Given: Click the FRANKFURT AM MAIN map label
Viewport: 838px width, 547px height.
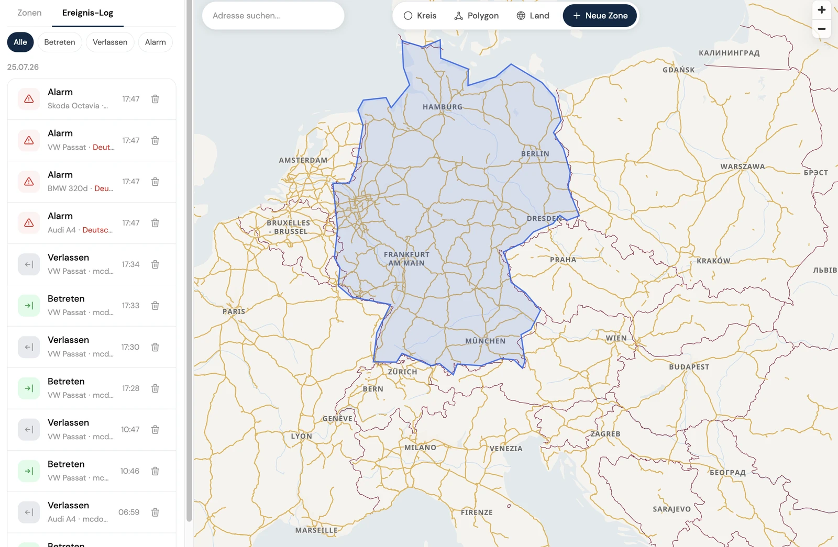Looking at the screenshot, I should click(x=406, y=259).
